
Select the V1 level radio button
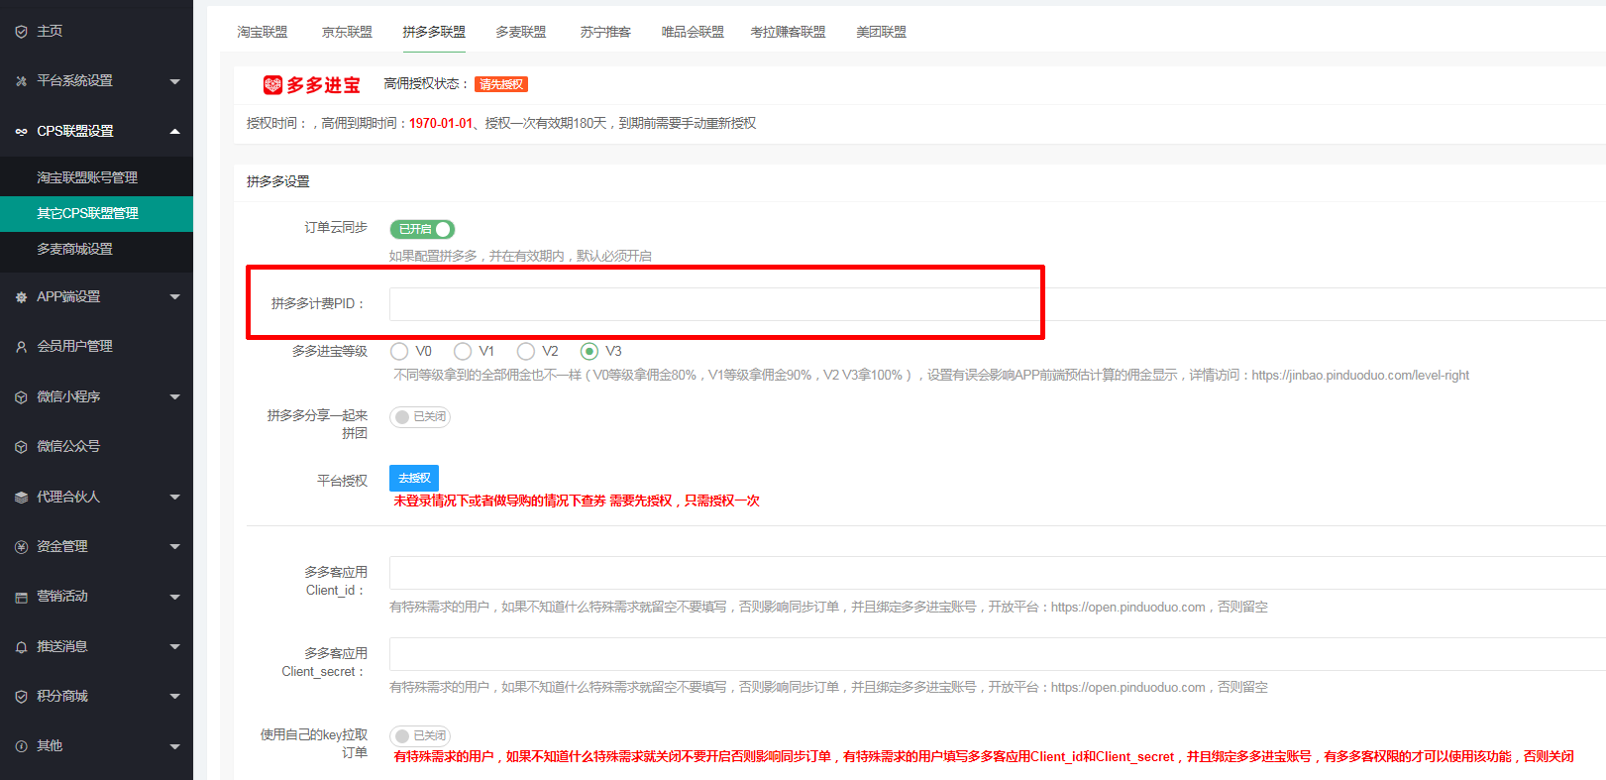463,351
